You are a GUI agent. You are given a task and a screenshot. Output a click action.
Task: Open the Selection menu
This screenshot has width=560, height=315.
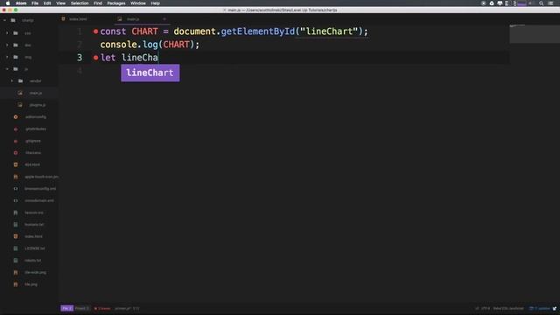[80, 3]
